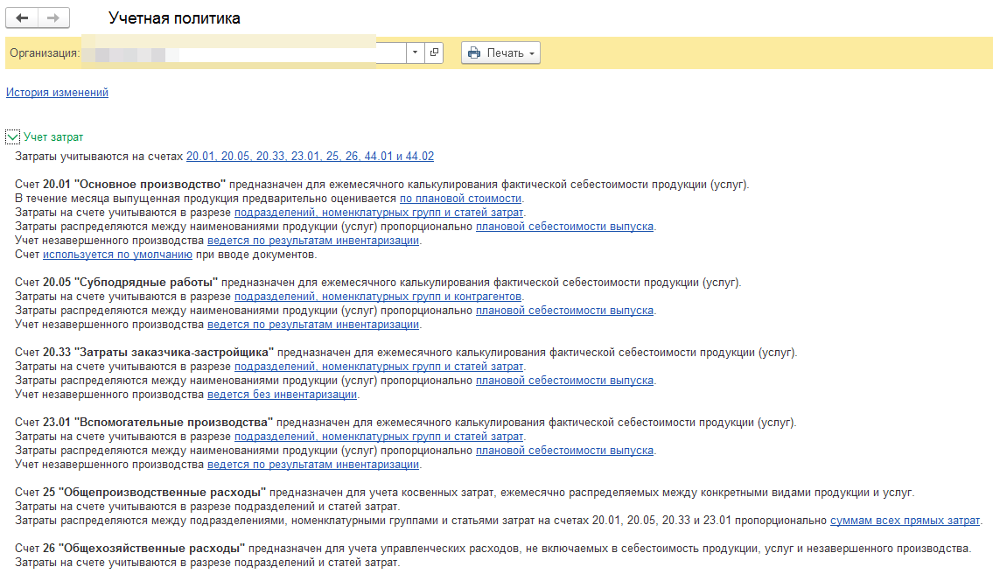Open cost breakdown link under account 20.01
Viewport: 993px width, 581px height.
[378, 213]
